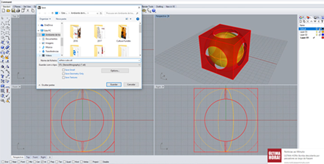The height and width of the screenshot is (164, 324).
Task: Click the Guardar button
Action: [114, 85]
